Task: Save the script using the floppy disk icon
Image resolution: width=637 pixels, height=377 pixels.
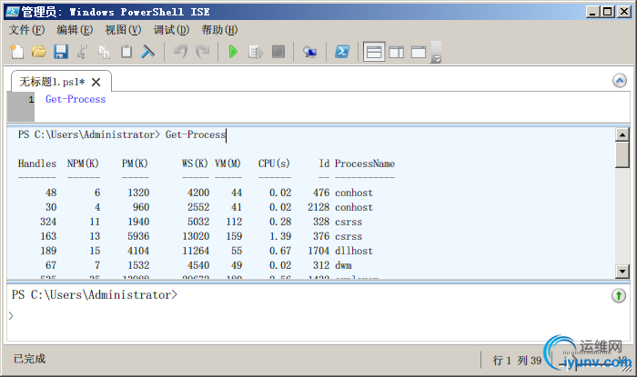Action: pos(61,52)
